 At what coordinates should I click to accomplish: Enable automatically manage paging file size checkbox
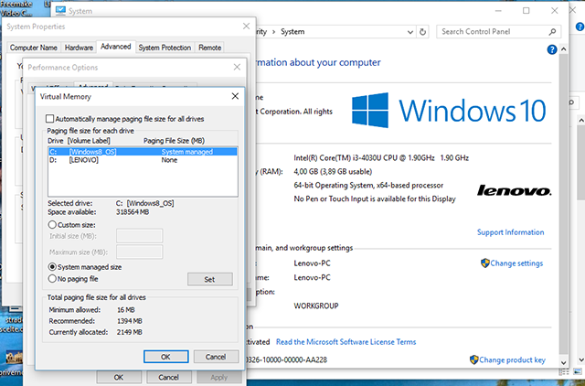49,119
